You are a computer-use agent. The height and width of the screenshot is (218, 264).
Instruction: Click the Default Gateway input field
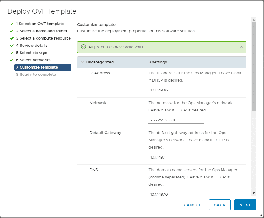pos(176,157)
